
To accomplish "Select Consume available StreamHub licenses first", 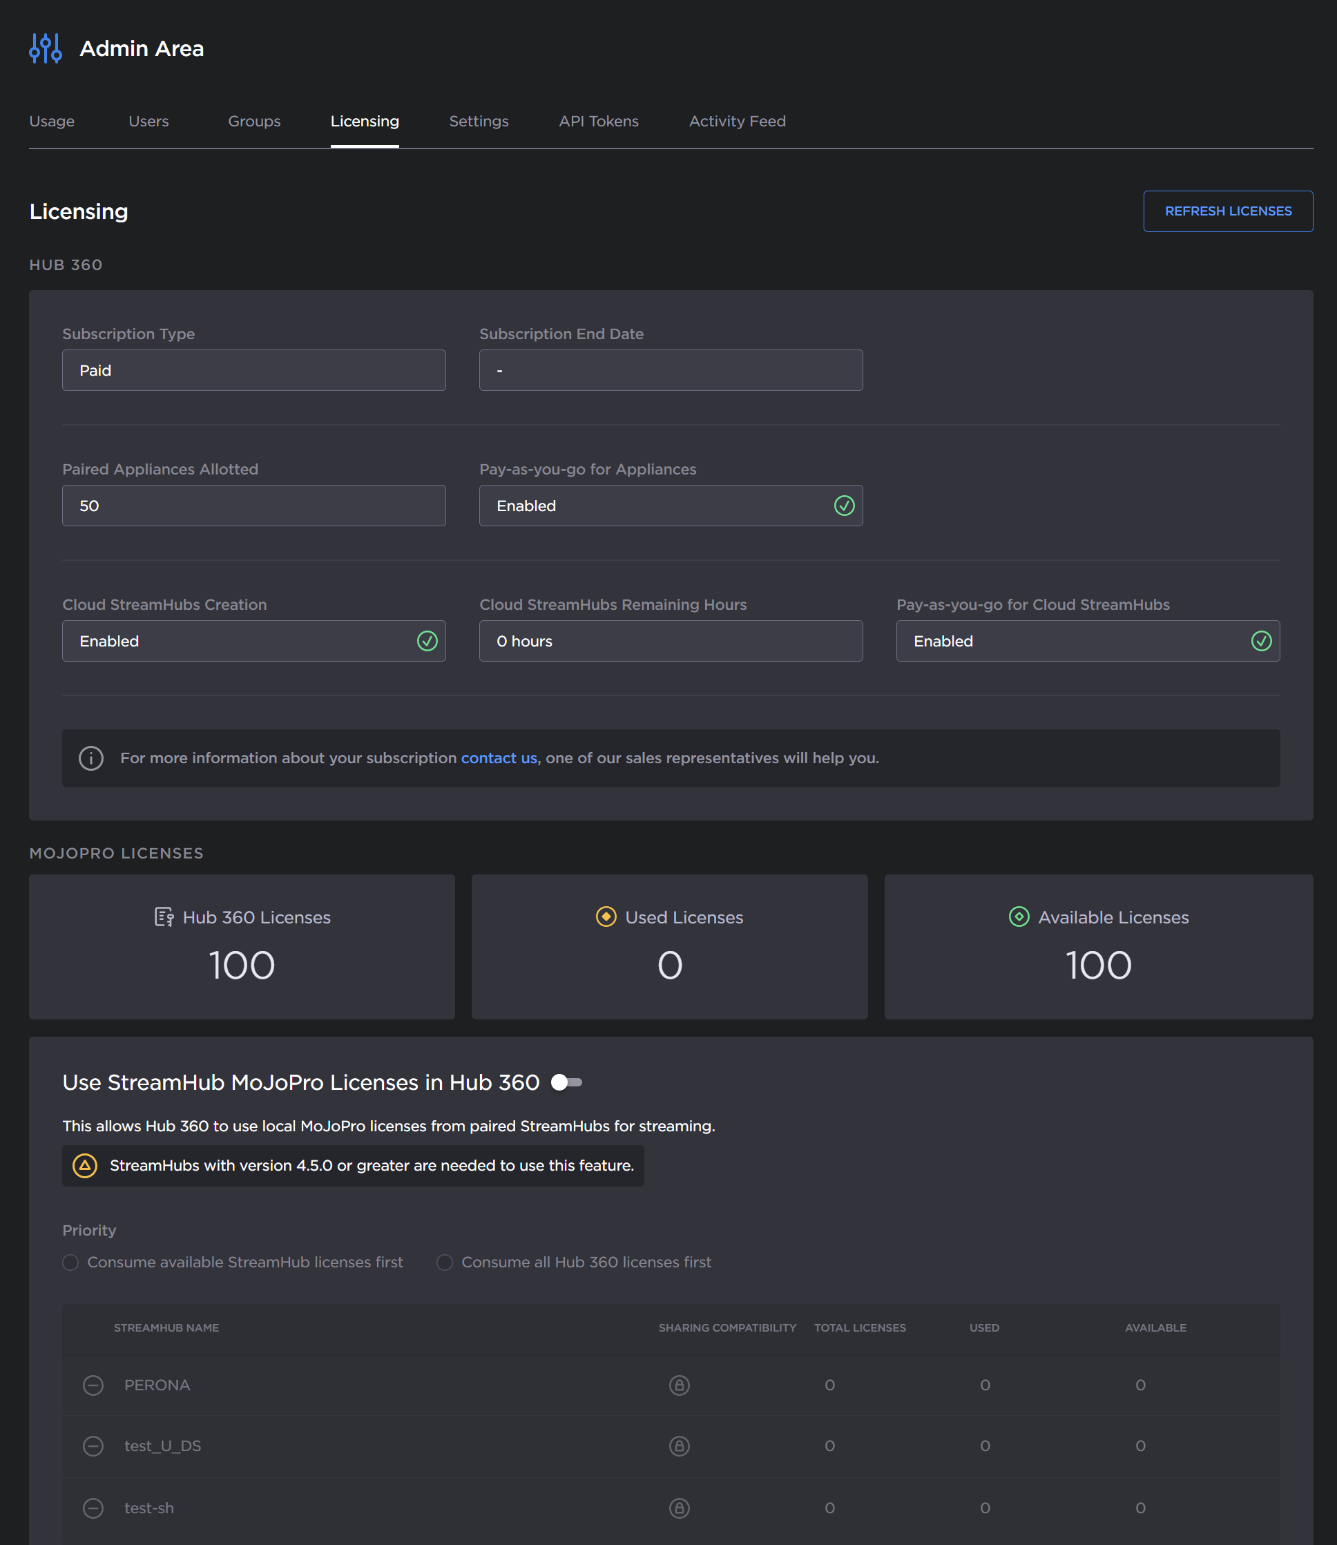I will click(71, 1263).
